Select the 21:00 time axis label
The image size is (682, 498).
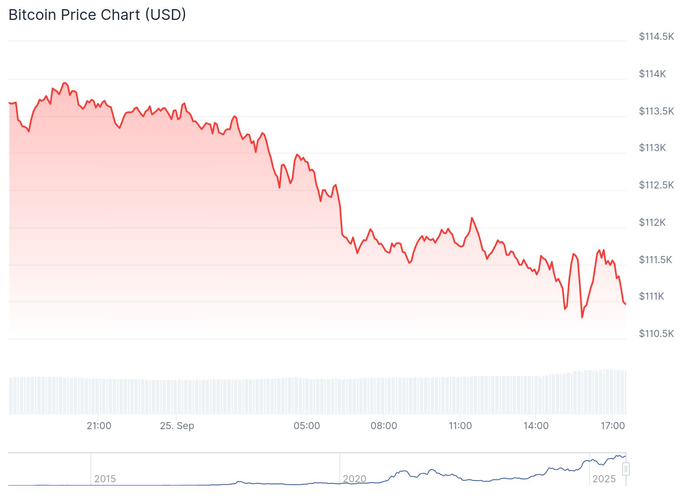(99, 426)
